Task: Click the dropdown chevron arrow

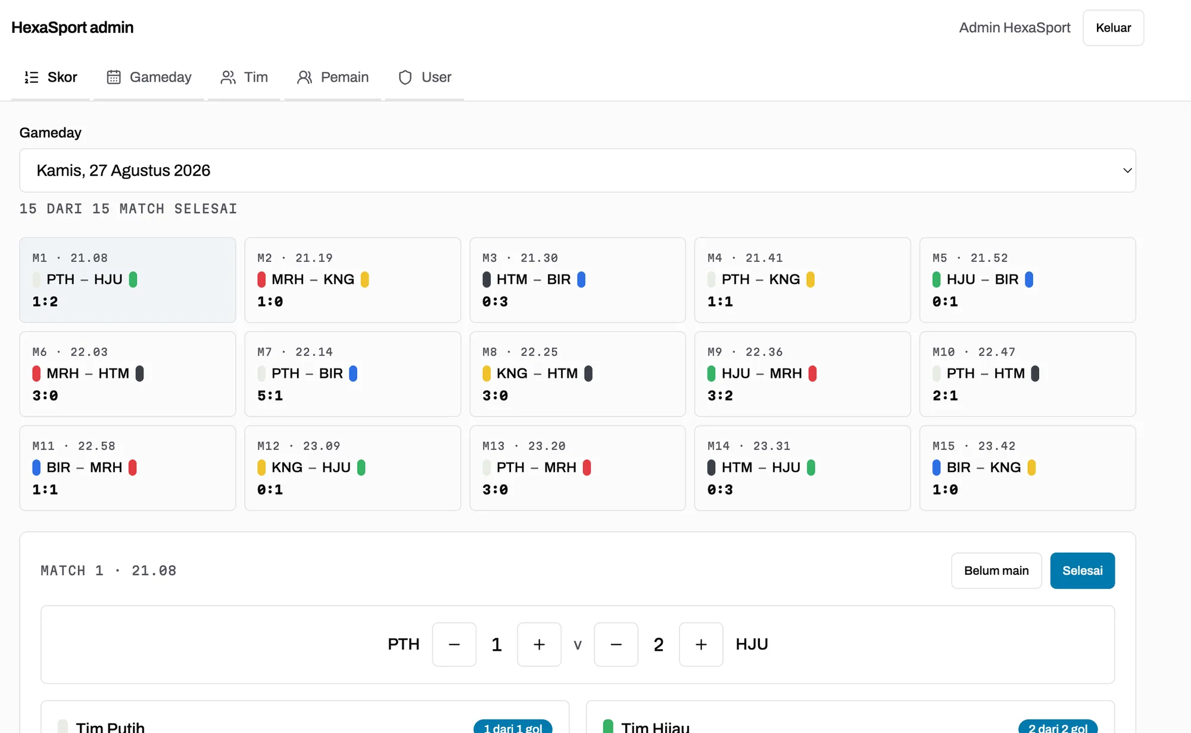Action: [1127, 171]
